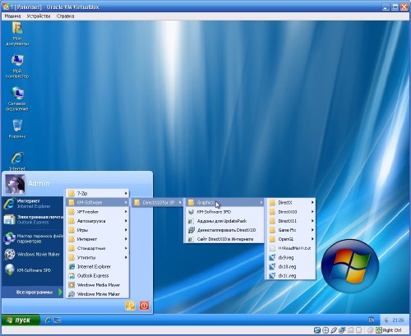The image size is (411, 336).
Task: Click VirtualBox USB status icon
Action: (x=334, y=330)
